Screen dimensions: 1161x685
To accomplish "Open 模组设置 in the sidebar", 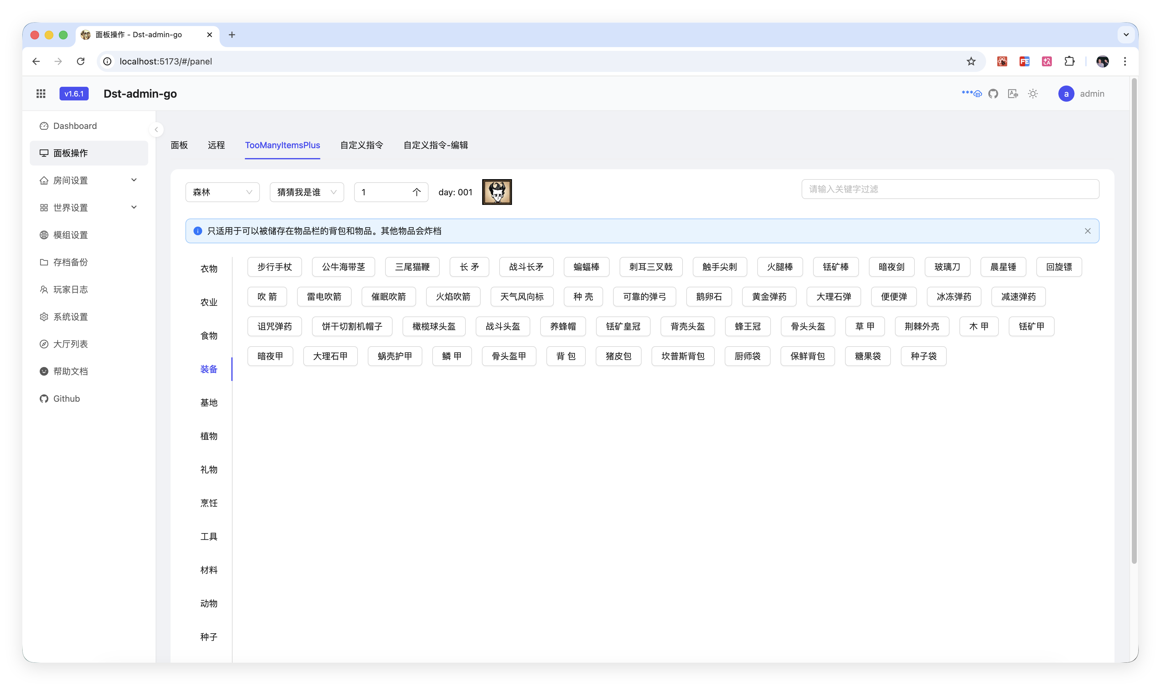I will click(x=89, y=235).
